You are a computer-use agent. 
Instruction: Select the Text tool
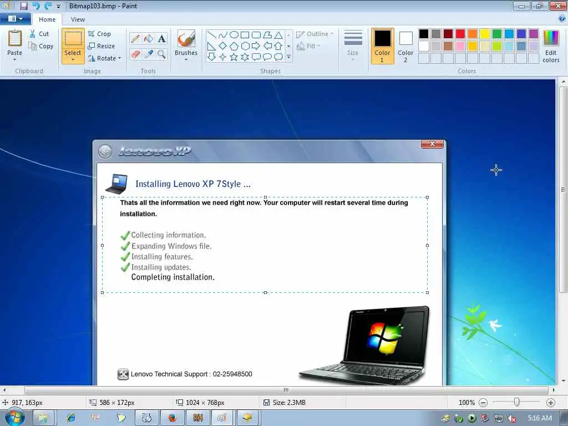(161, 38)
